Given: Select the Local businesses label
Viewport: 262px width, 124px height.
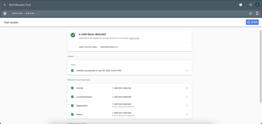Looking at the screenshot, I should coord(84,97).
